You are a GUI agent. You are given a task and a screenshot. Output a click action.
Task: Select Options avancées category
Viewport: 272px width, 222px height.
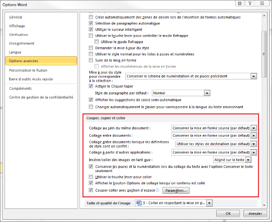(41, 61)
